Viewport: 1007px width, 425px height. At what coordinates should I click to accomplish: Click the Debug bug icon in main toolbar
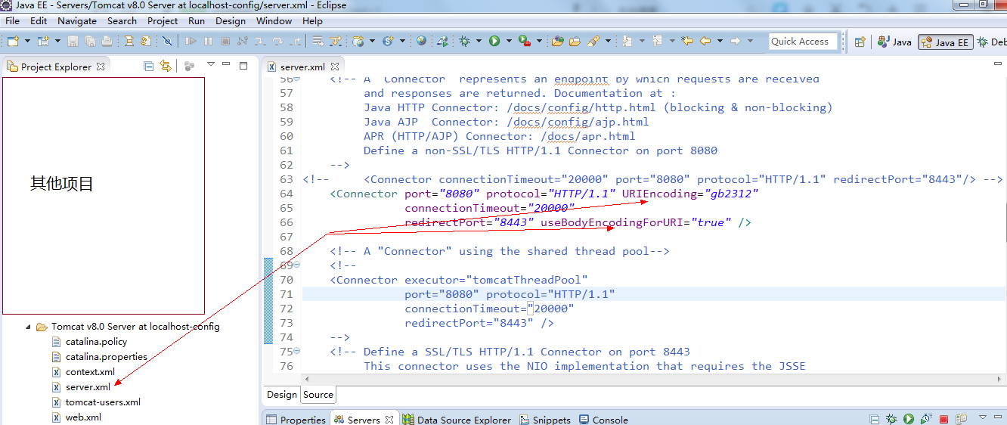(465, 41)
